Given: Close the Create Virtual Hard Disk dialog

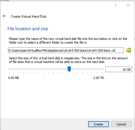Looking at the screenshot, I should coord(128,5).
